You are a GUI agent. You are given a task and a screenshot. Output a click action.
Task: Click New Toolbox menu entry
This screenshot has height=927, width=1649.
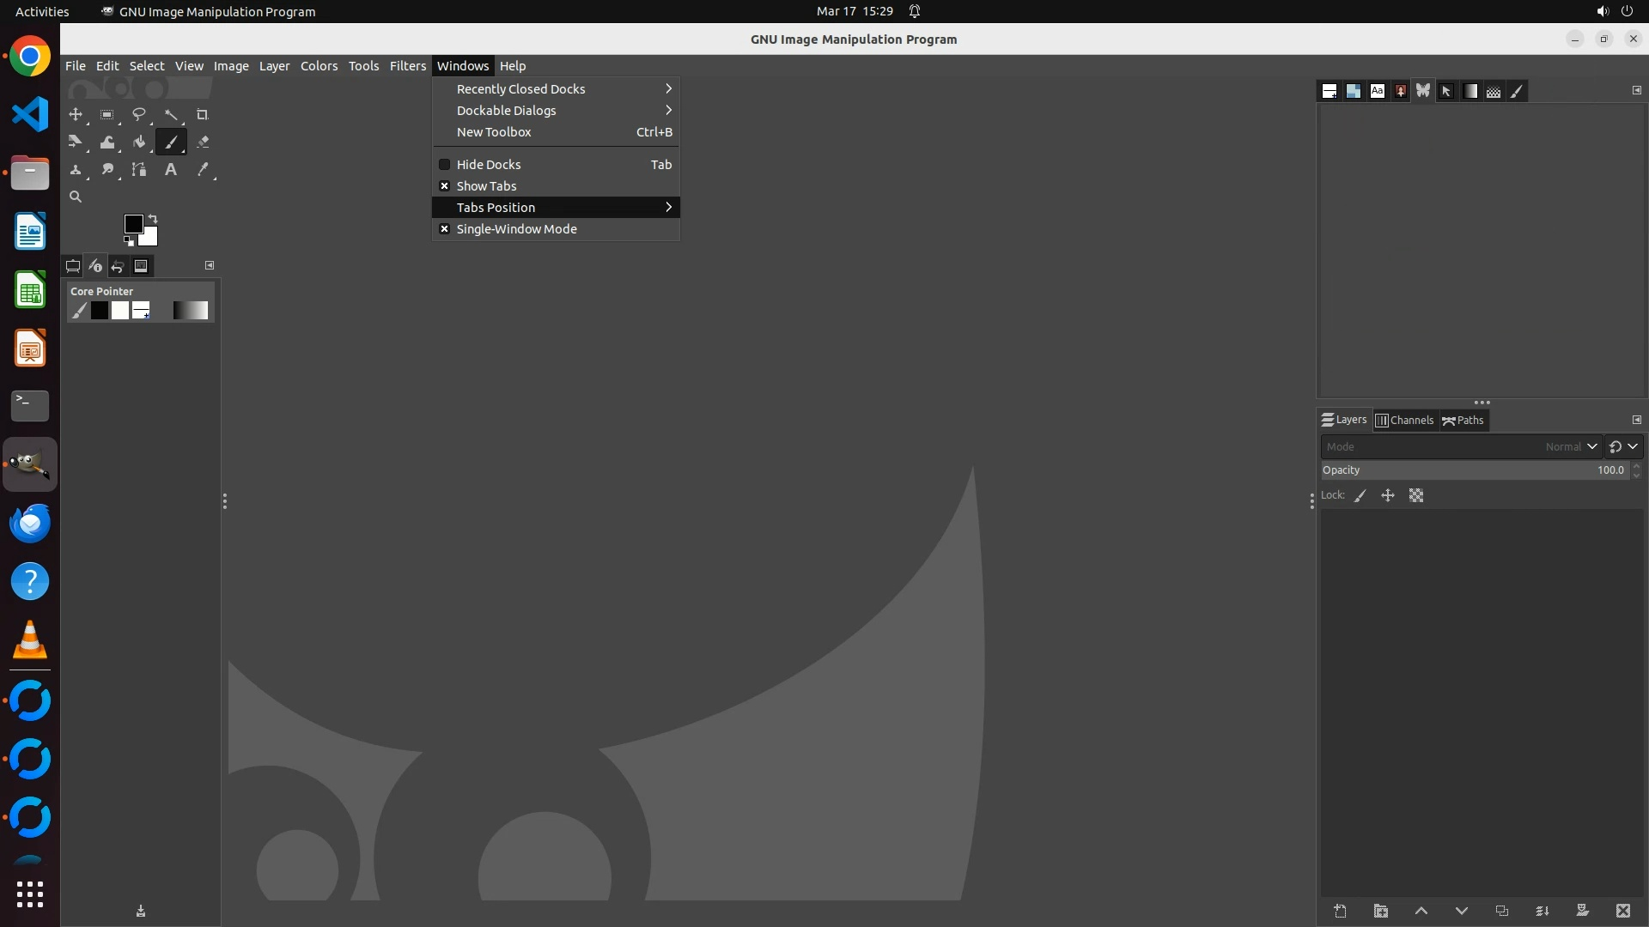click(494, 132)
